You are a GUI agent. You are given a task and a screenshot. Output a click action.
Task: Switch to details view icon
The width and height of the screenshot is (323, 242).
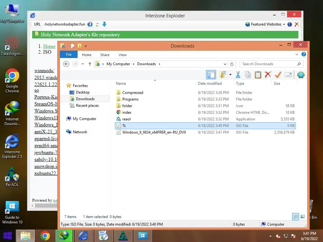[296, 216]
